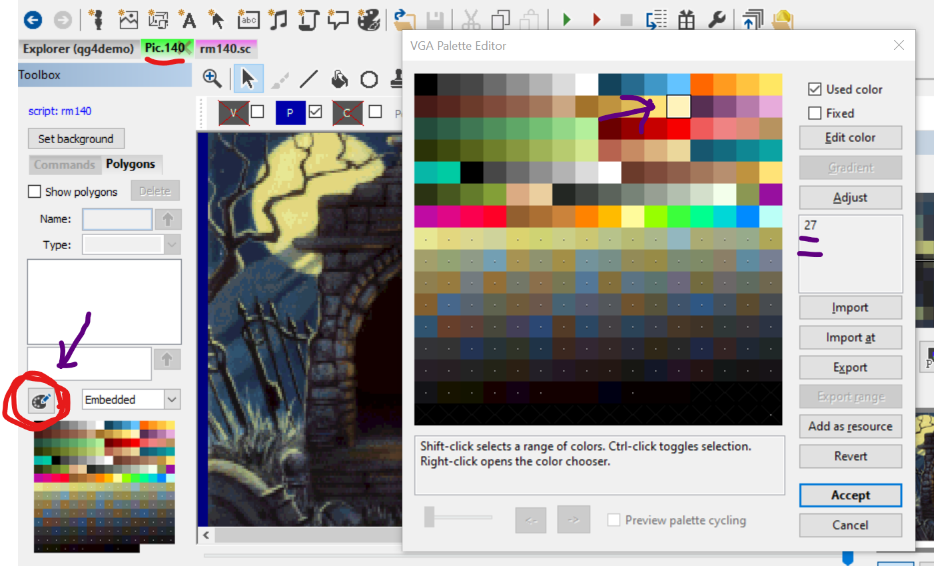Click the Revert button
This screenshot has height=566, width=934.
[851, 457]
